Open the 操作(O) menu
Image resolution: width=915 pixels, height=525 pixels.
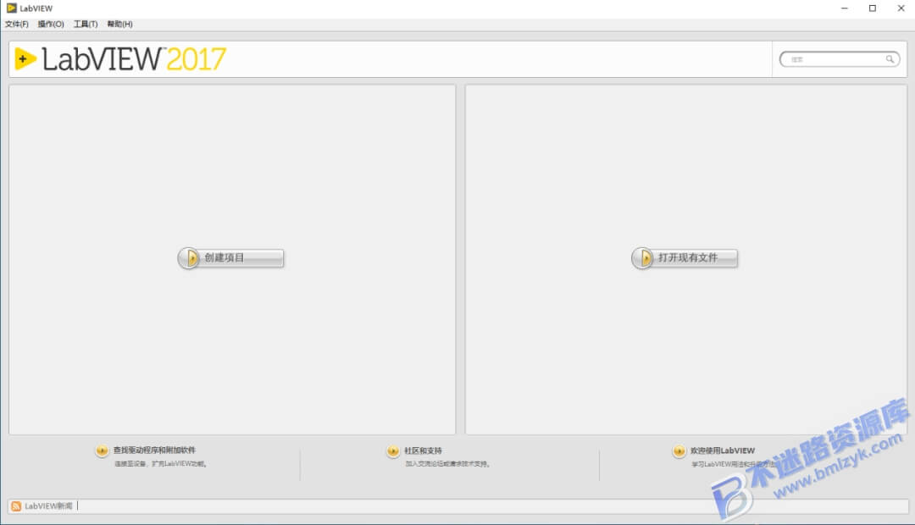pyautogui.click(x=51, y=24)
